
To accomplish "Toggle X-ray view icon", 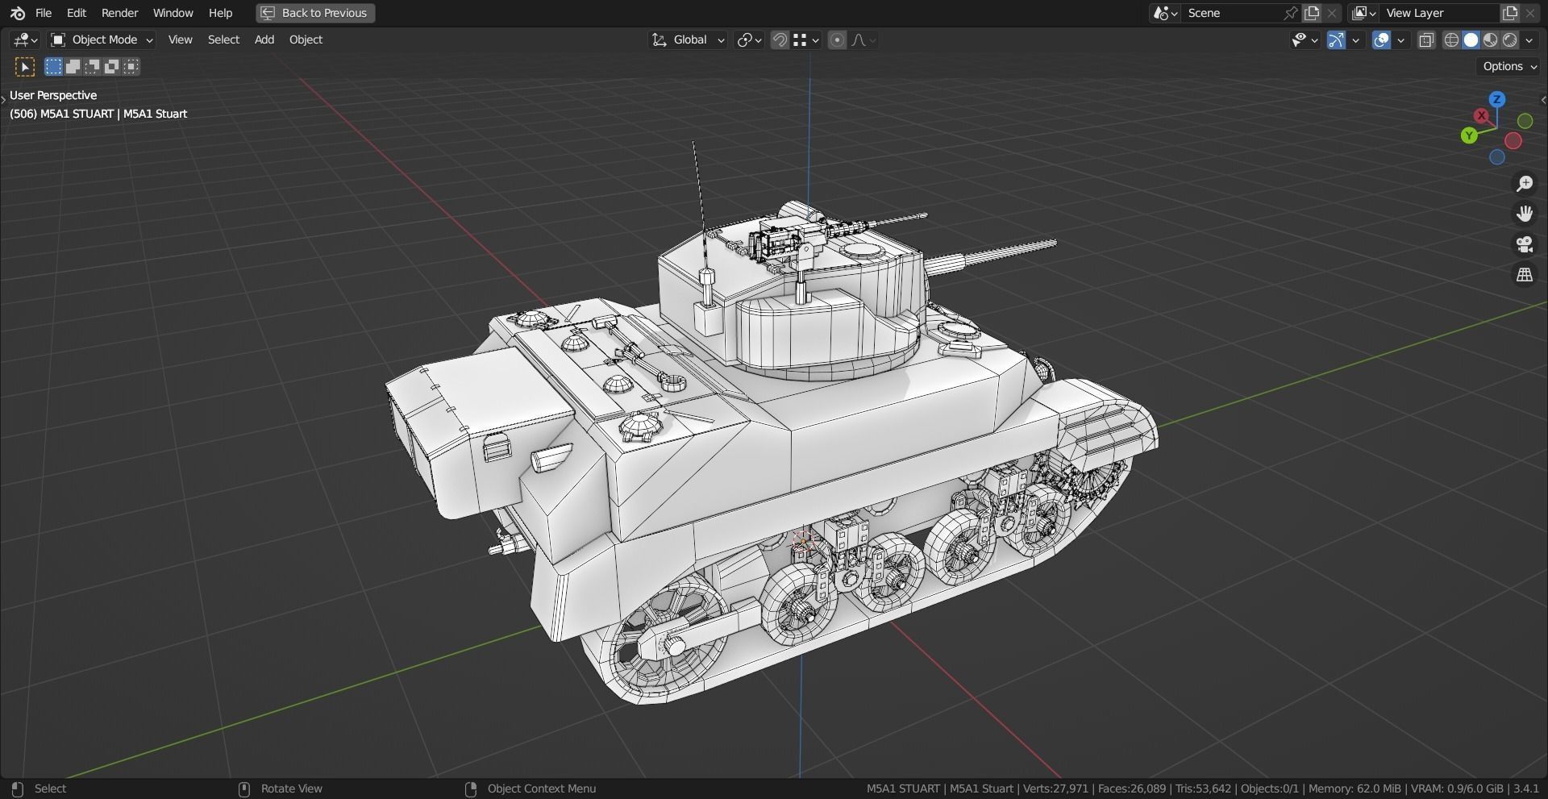I will [1426, 40].
